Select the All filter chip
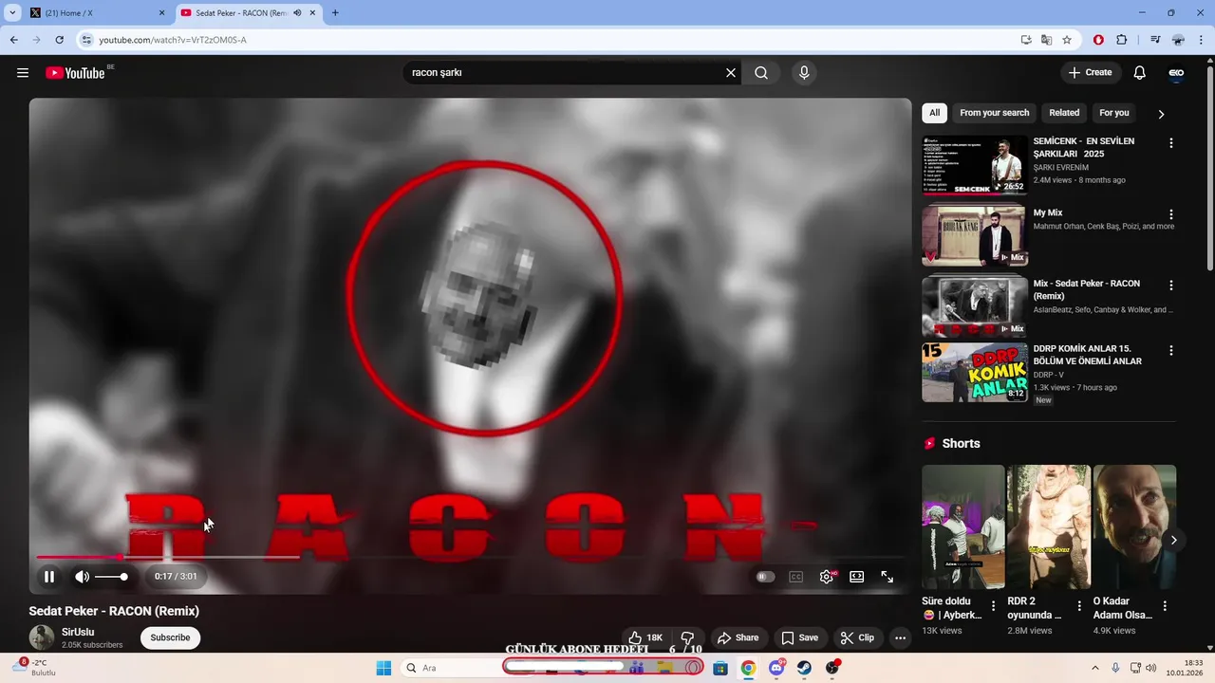1215x683 pixels. pyautogui.click(x=935, y=113)
